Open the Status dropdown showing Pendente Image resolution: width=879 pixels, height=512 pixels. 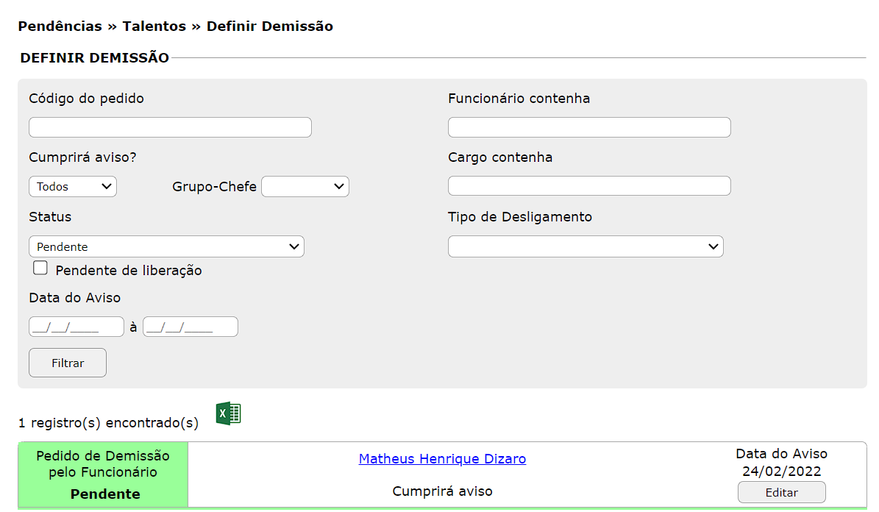pyautogui.click(x=166, y=247)
